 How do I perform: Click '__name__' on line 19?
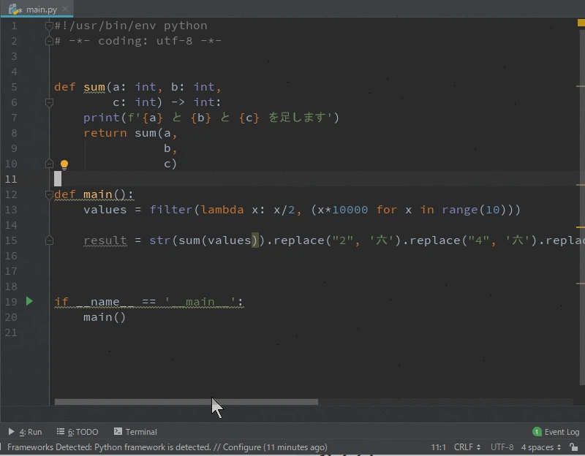coord(105,302)
